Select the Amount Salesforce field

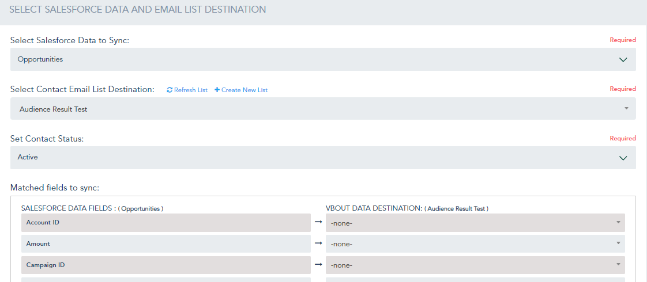[x=166, y=243]
